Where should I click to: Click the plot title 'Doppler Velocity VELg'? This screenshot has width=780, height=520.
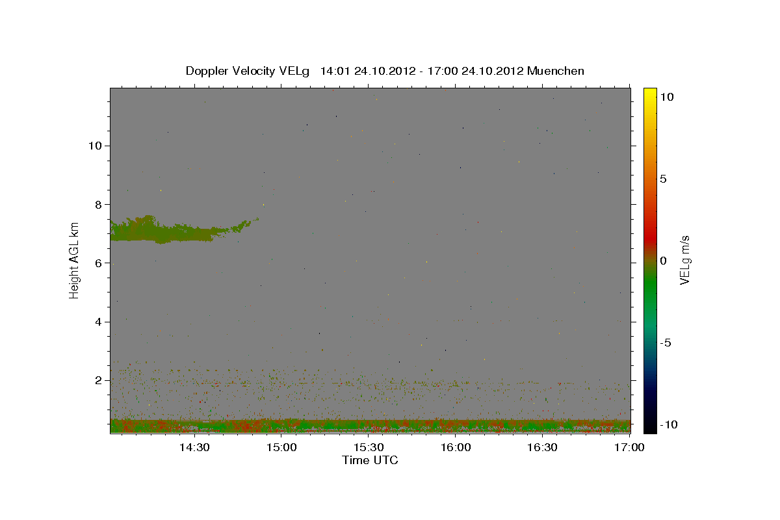coord(248,71)
